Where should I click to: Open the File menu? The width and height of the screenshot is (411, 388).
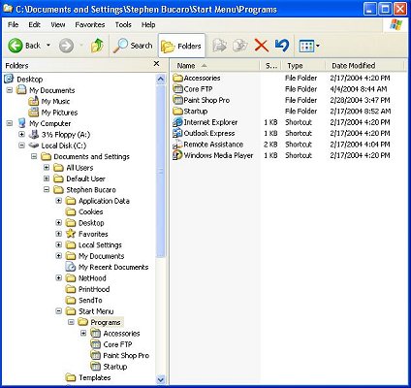[x=14, y=24]
